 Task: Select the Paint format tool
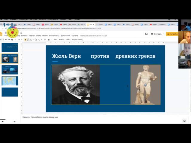(15, 40)
